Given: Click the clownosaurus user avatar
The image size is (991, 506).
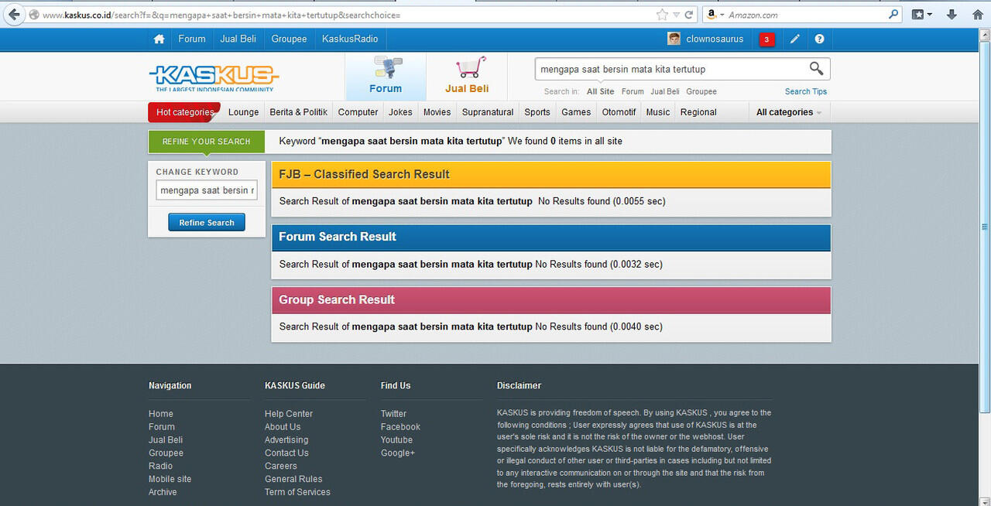Looking at the screenshot, I should point(674,39).
